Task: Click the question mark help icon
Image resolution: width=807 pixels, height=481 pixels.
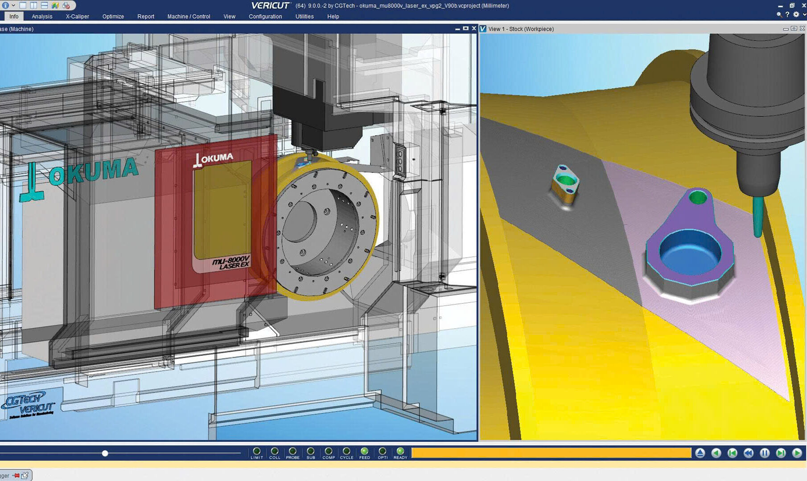Action: (787, 15)
